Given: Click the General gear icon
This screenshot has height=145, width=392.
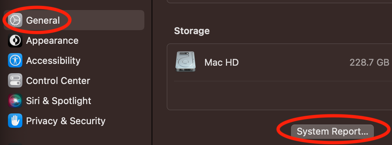Looking at the screenshot, I should pyautogui.click(x=15, y=20).
